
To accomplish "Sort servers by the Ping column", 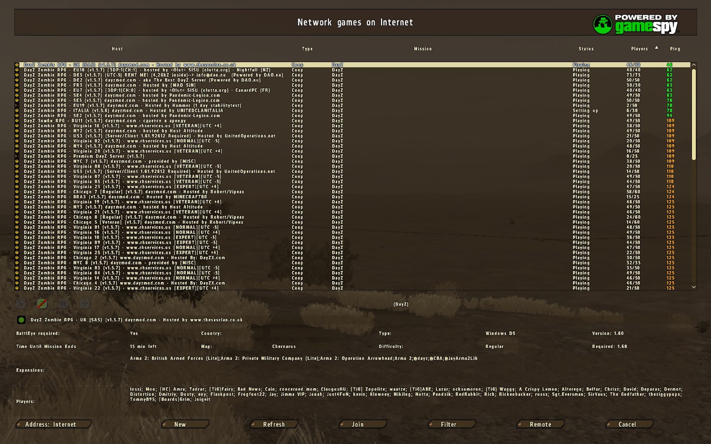I will coord(675,49).
